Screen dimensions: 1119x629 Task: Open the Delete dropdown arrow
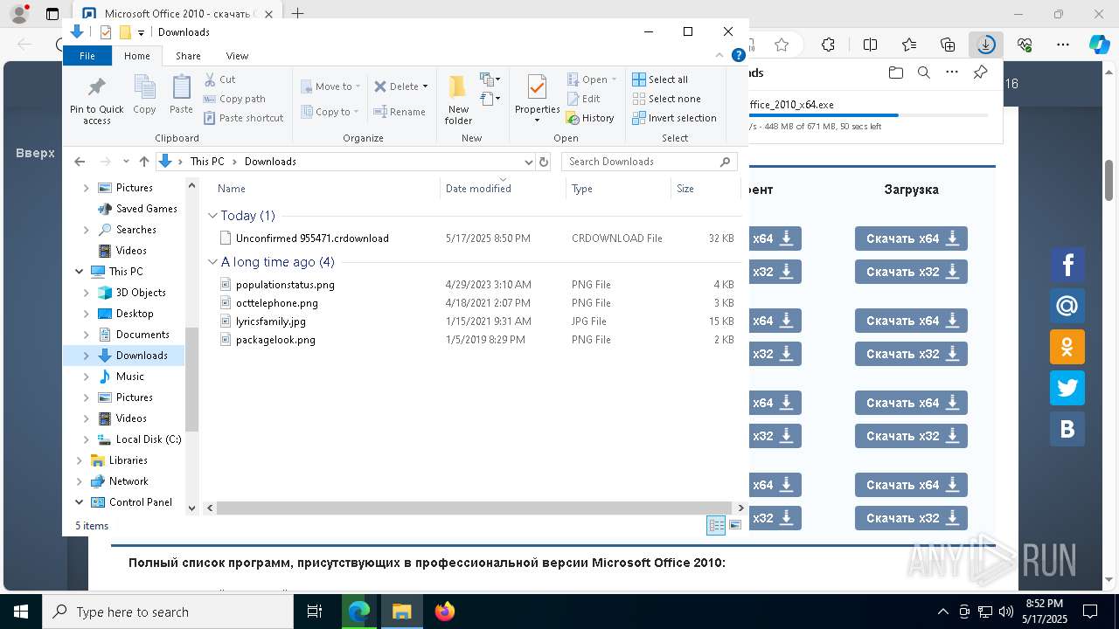click(x=425, y=86)
